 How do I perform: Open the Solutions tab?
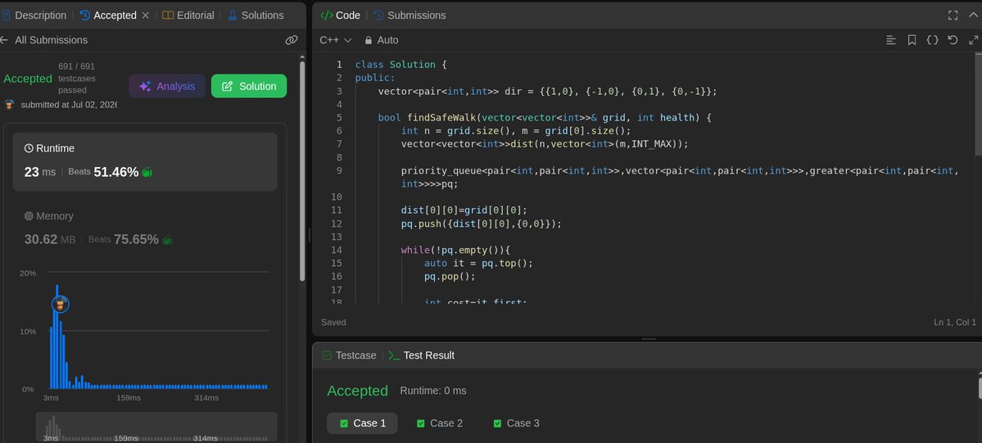pos(256,15)
